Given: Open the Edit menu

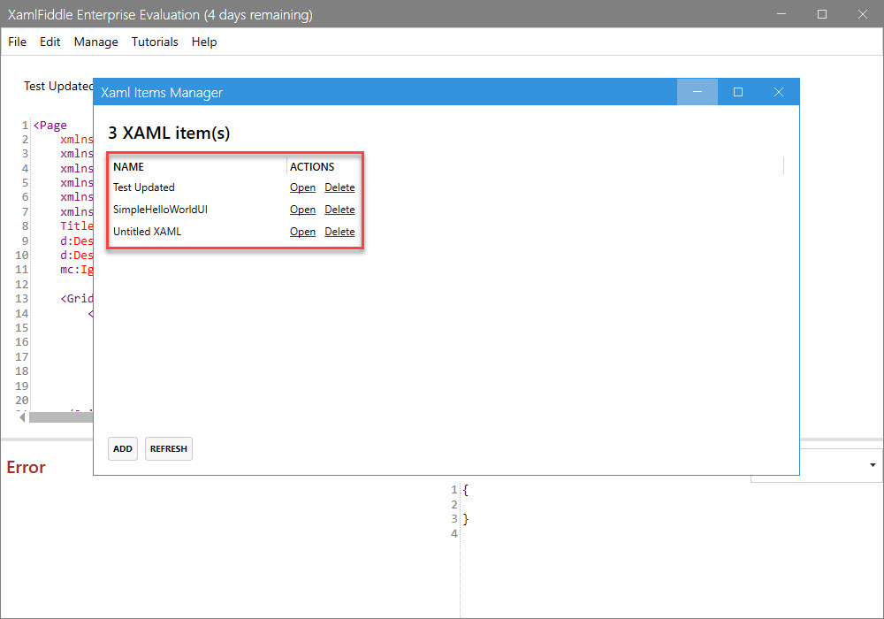Looking at the screenshot, I should (50, 42).
